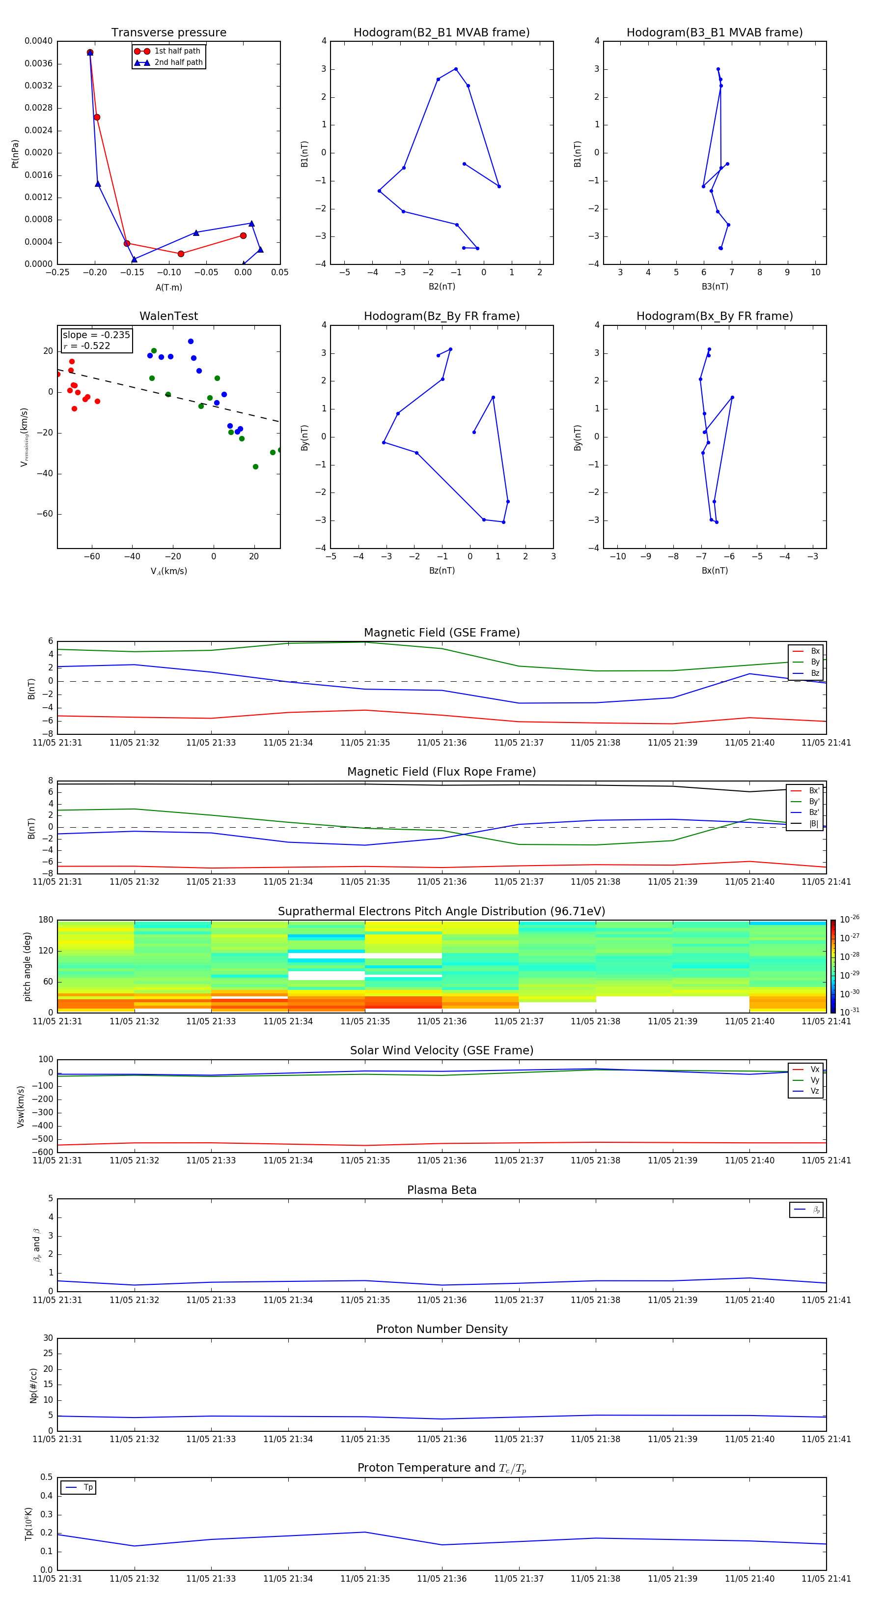Click the "Magnetic Field (Flux Rope Frame)" title

tap(442, 772)
